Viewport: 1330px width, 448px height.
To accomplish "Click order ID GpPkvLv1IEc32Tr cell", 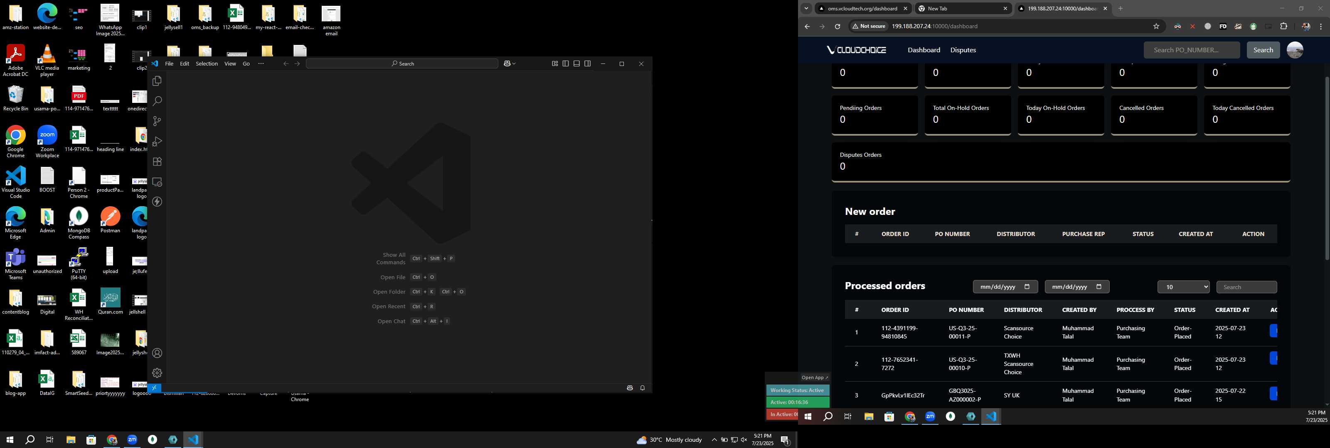I will pos(902,395).
